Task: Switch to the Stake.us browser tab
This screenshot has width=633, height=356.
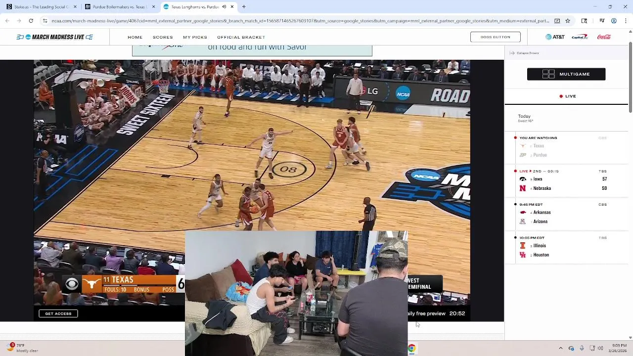Action: click(38, 7)
